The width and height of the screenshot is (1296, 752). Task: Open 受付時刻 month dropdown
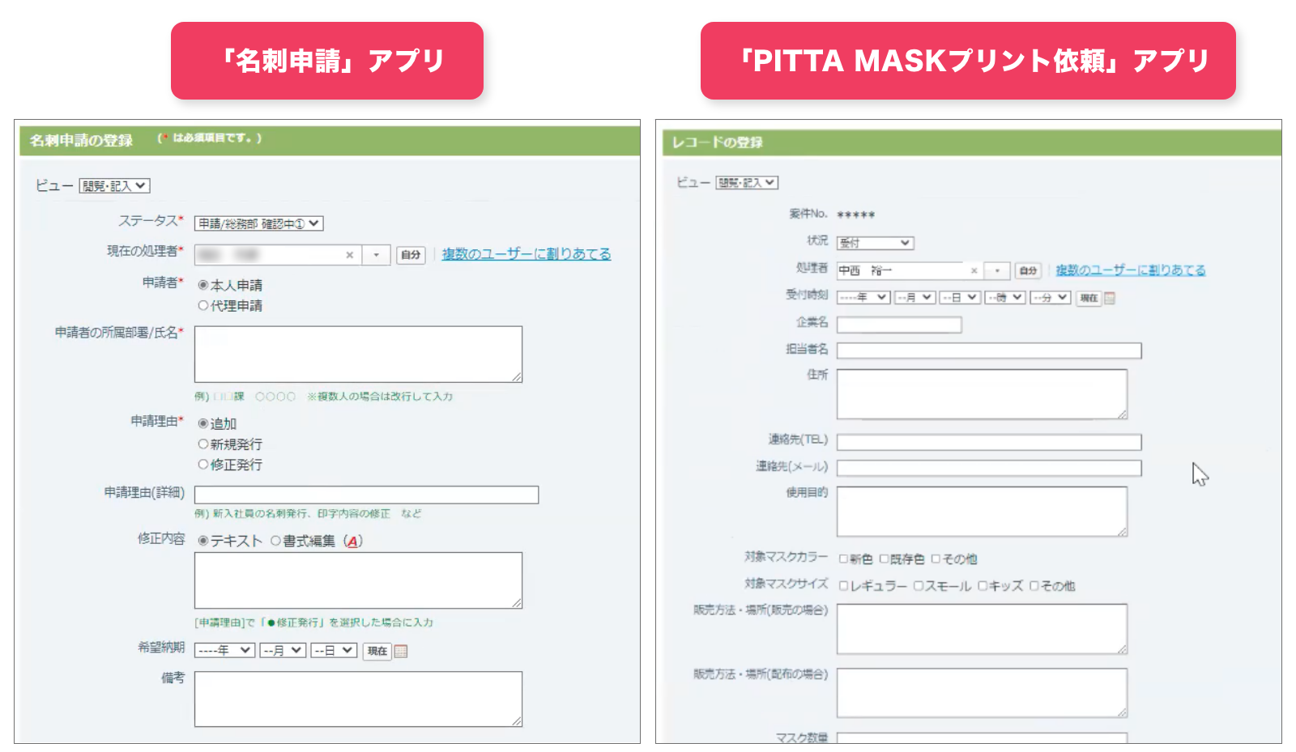pyautogui.click(x=915, y=298)
